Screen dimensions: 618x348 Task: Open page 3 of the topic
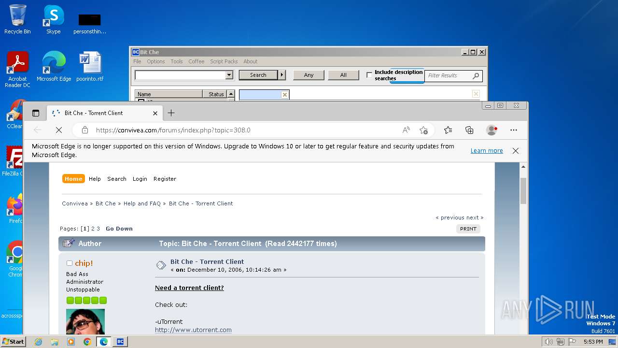pyautogui.click(x=98, y=229)
